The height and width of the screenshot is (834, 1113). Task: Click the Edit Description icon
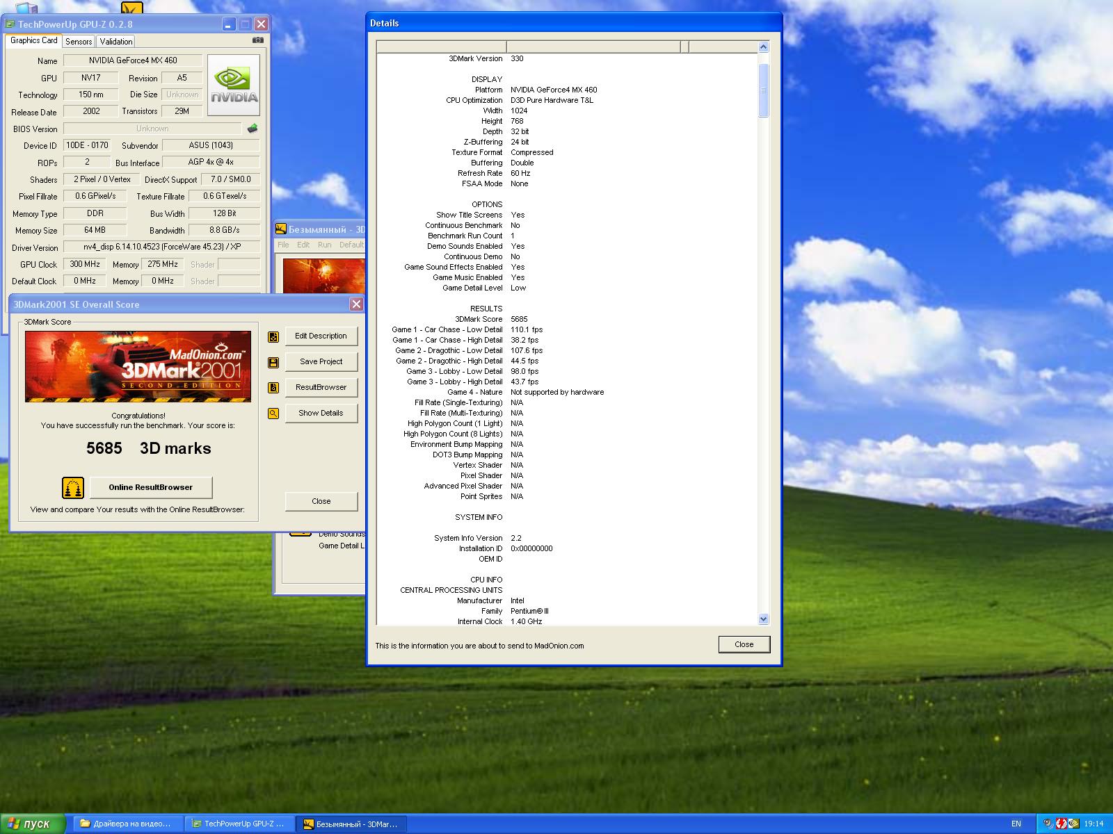click(273, 336)
